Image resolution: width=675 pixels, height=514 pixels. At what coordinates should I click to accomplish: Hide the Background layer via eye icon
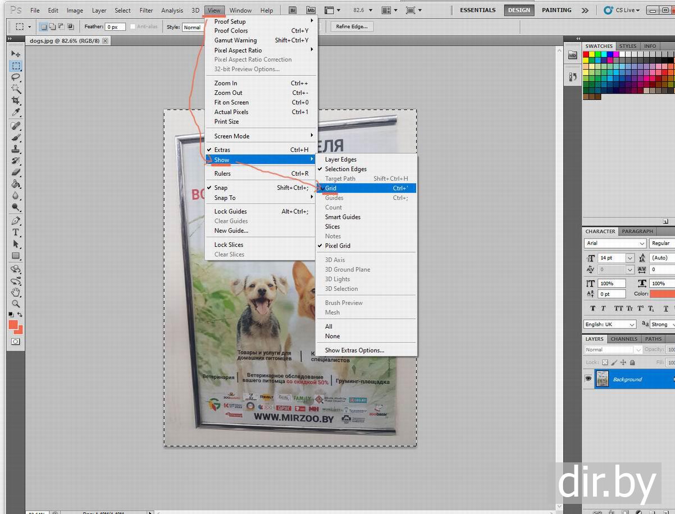588,379
